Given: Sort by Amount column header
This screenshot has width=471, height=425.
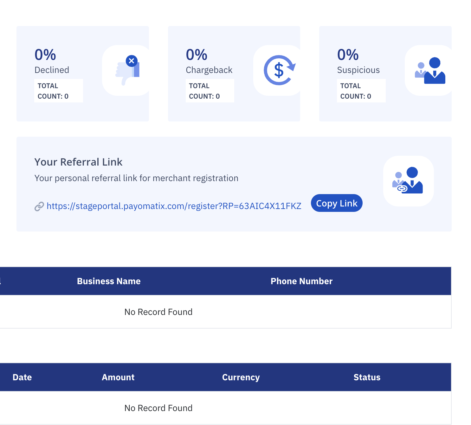Looking at the screenshot, I should coord(118,377).
